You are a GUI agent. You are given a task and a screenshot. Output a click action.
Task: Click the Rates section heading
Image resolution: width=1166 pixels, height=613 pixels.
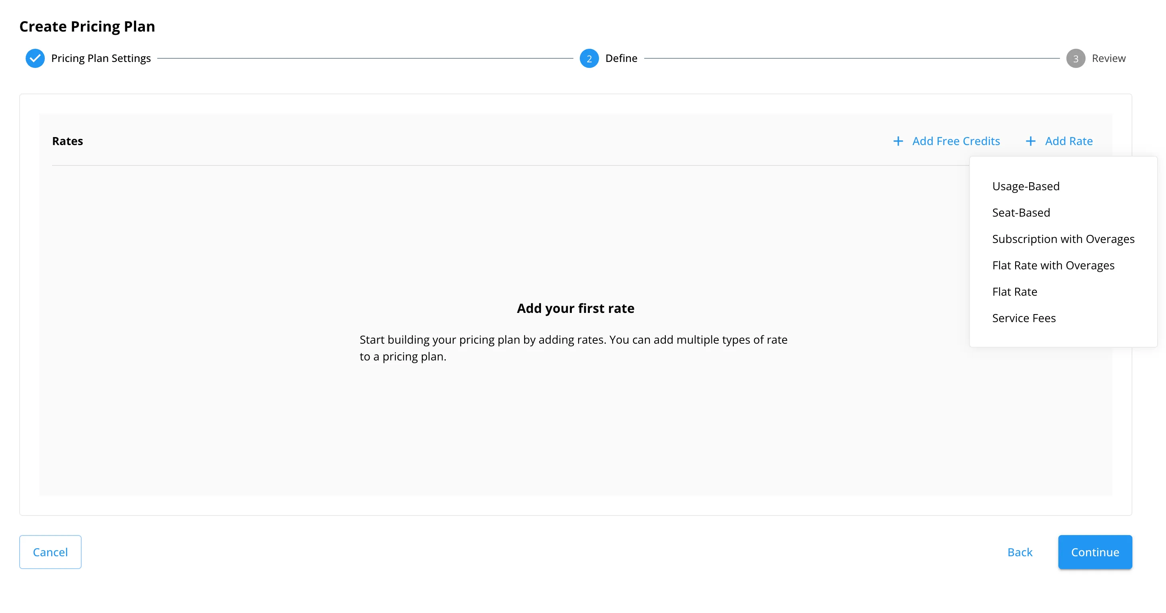click(x=68, y=141)
